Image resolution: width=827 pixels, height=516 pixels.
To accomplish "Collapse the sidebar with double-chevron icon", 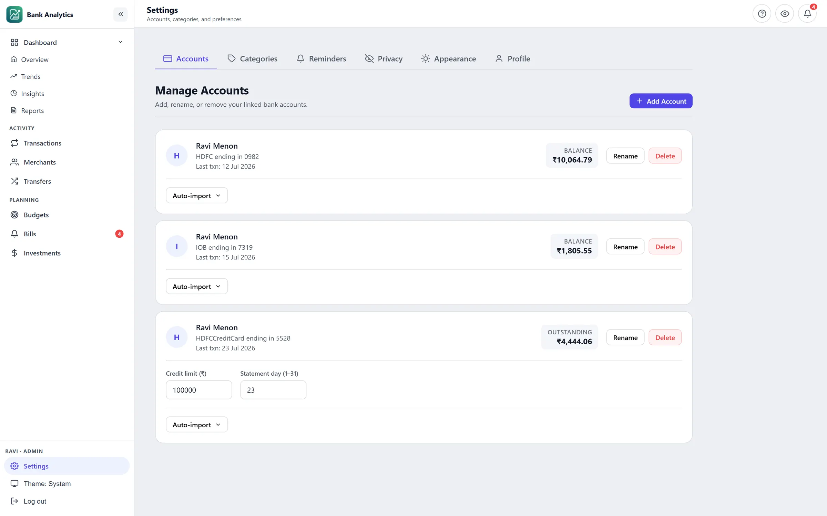I will tap(121, 14).
